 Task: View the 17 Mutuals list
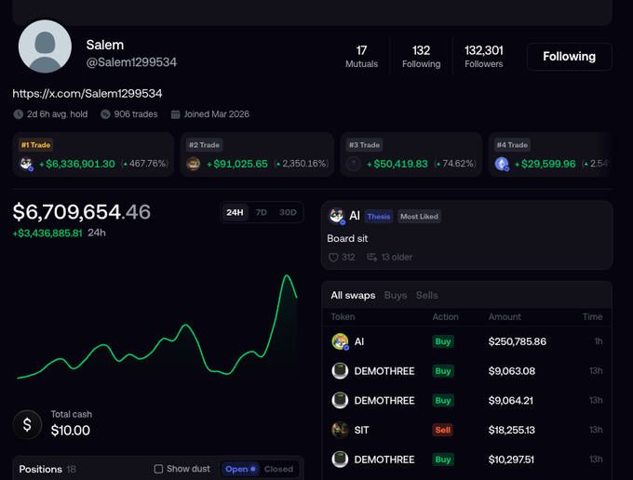[x=361, y=57]
